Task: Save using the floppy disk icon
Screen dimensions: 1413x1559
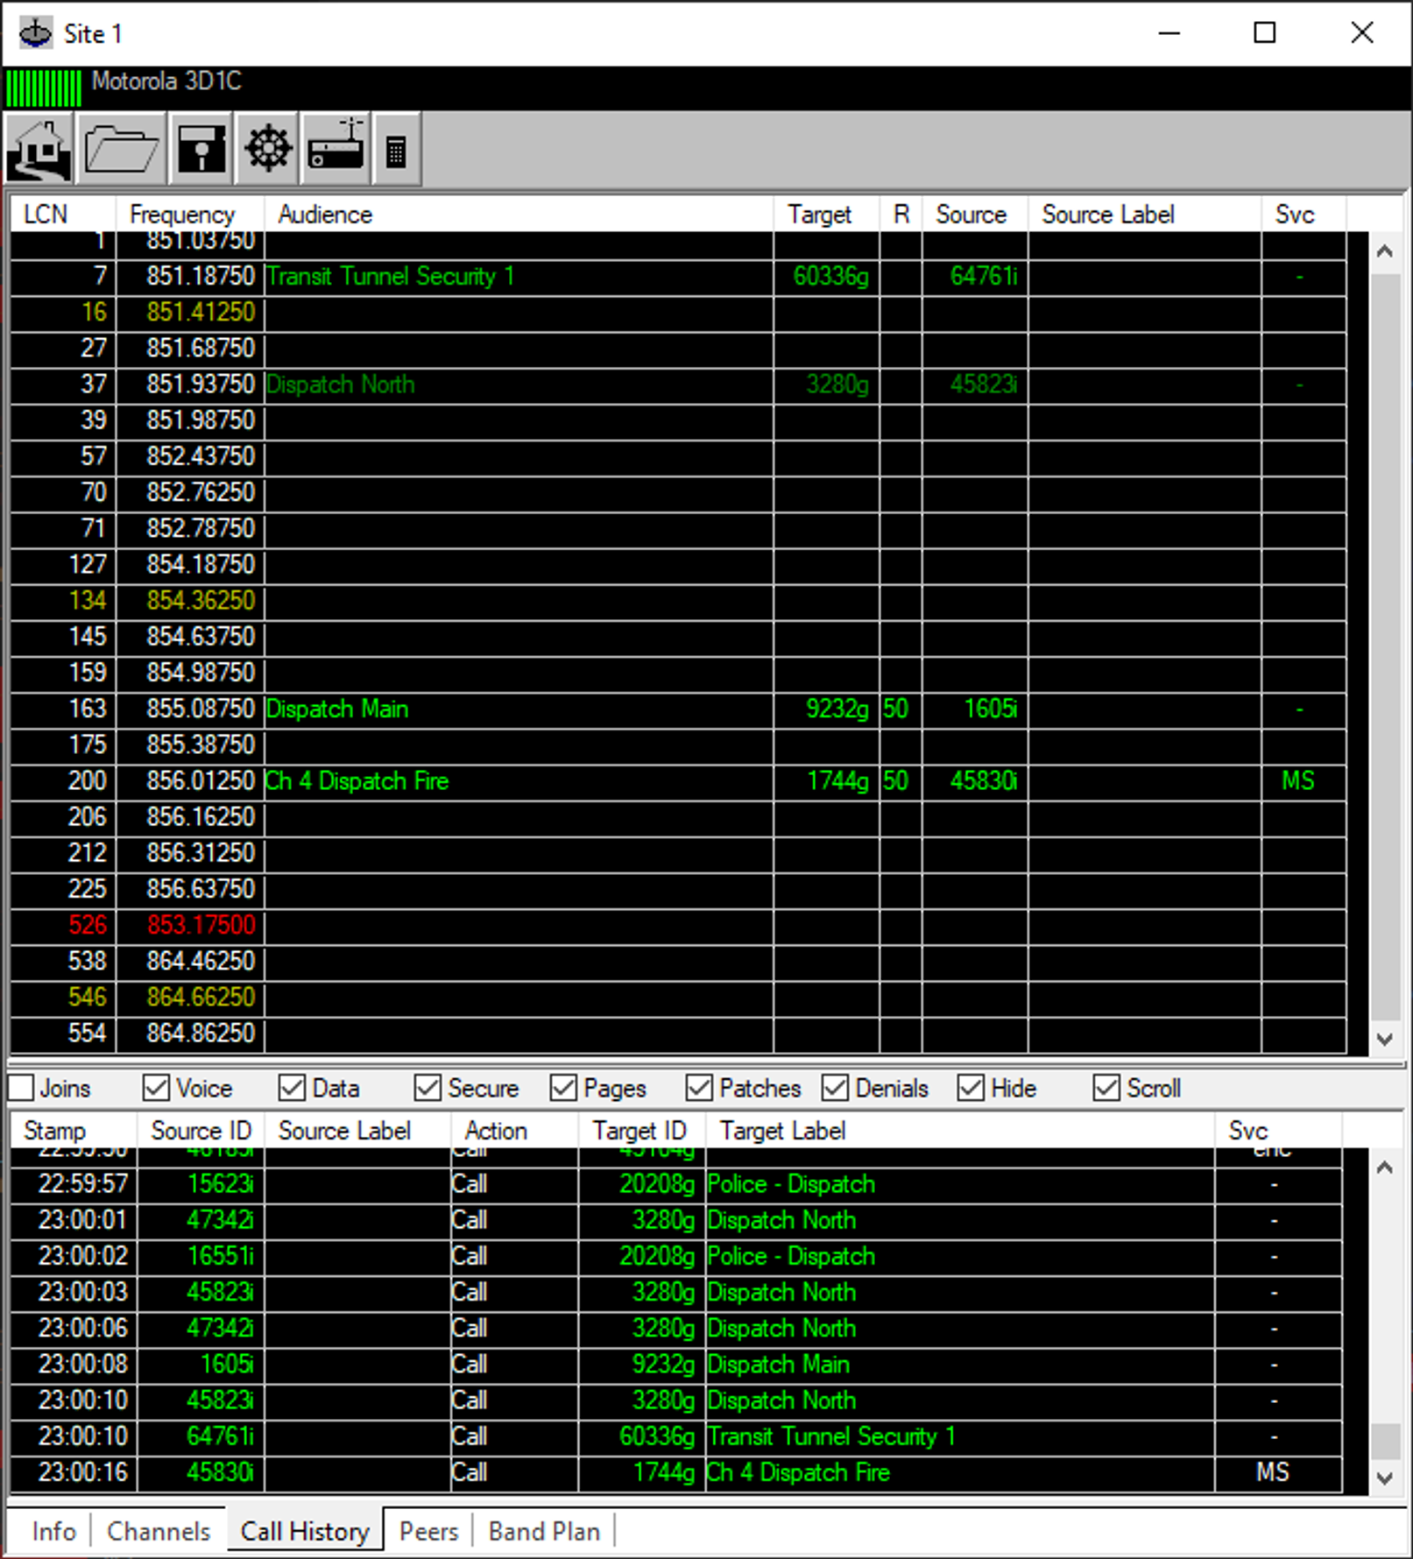Action: point(201,149)
